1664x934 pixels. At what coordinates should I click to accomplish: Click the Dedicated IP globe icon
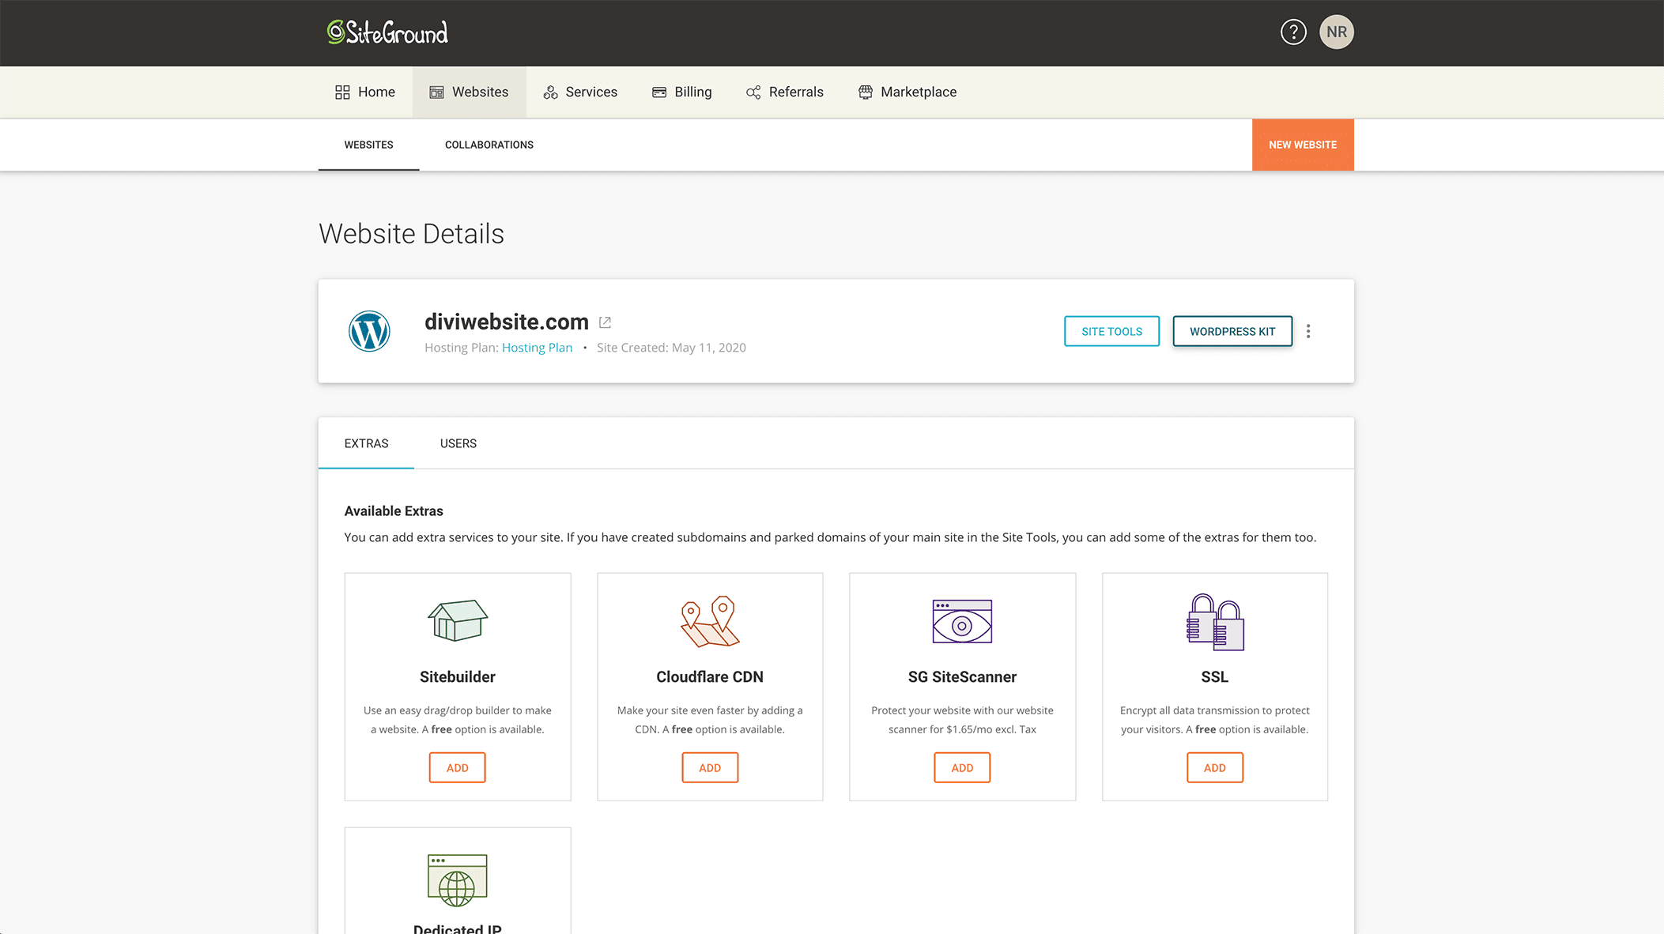click(457, 879)
